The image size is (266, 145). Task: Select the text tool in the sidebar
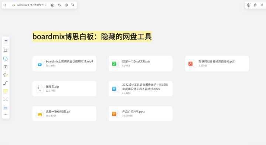click(x=6, y=67)
